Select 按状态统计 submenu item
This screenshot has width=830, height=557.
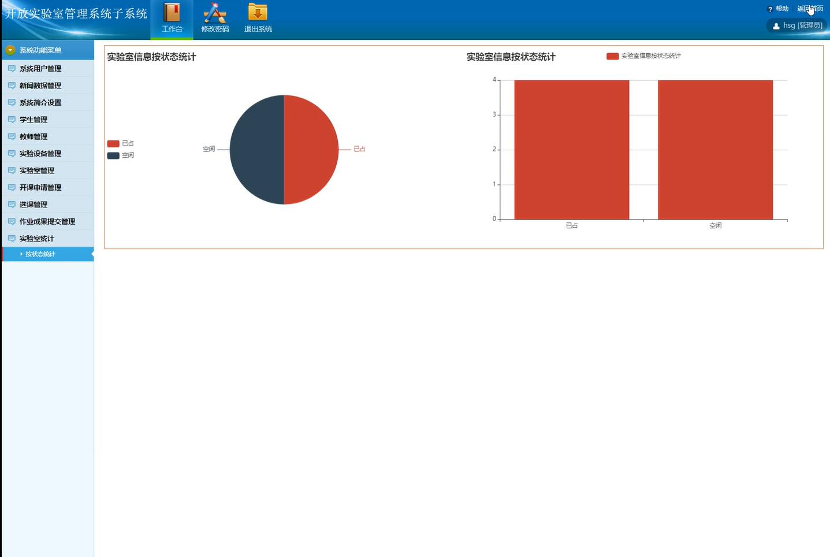click(40, 254)
